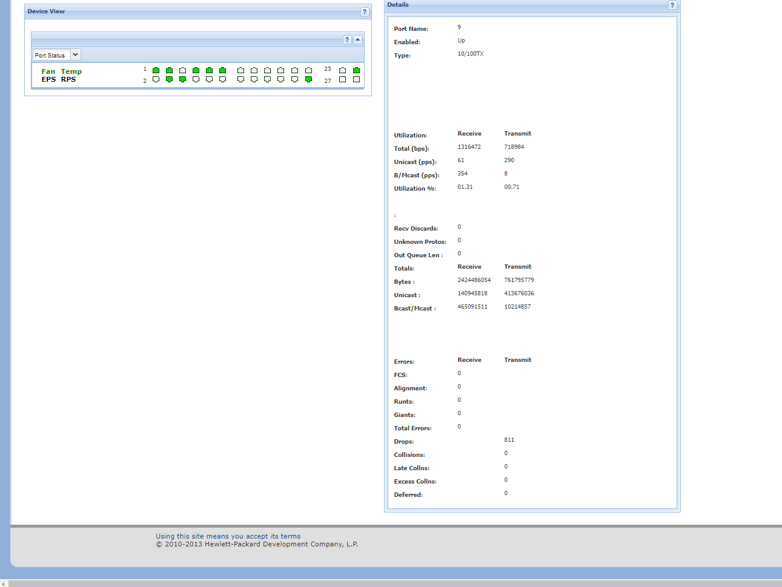Click transmitted bytes value 761795779

pos(519,280)
